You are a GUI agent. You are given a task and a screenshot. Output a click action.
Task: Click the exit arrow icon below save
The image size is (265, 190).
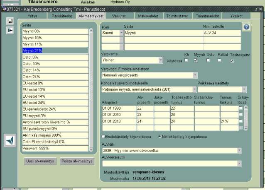pos(10,30)
